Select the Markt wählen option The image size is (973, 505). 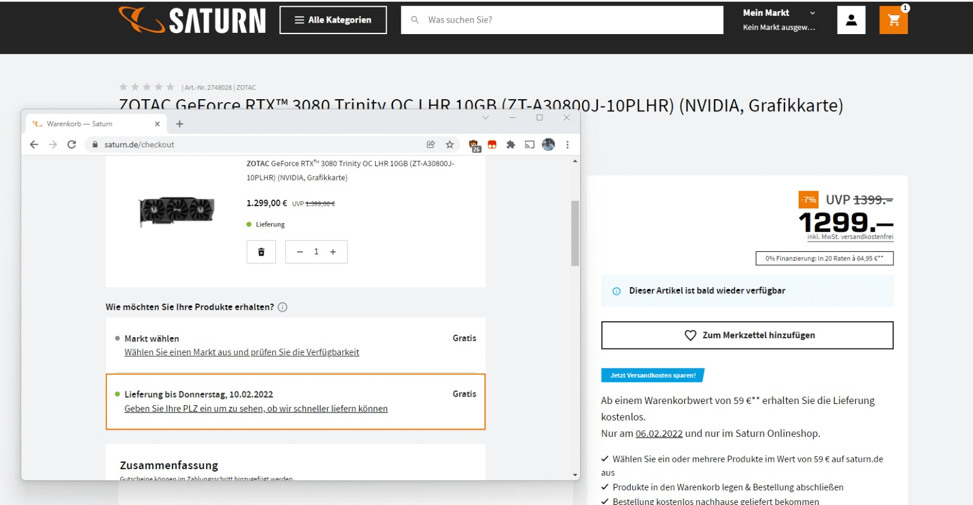(x=296, y=345)
